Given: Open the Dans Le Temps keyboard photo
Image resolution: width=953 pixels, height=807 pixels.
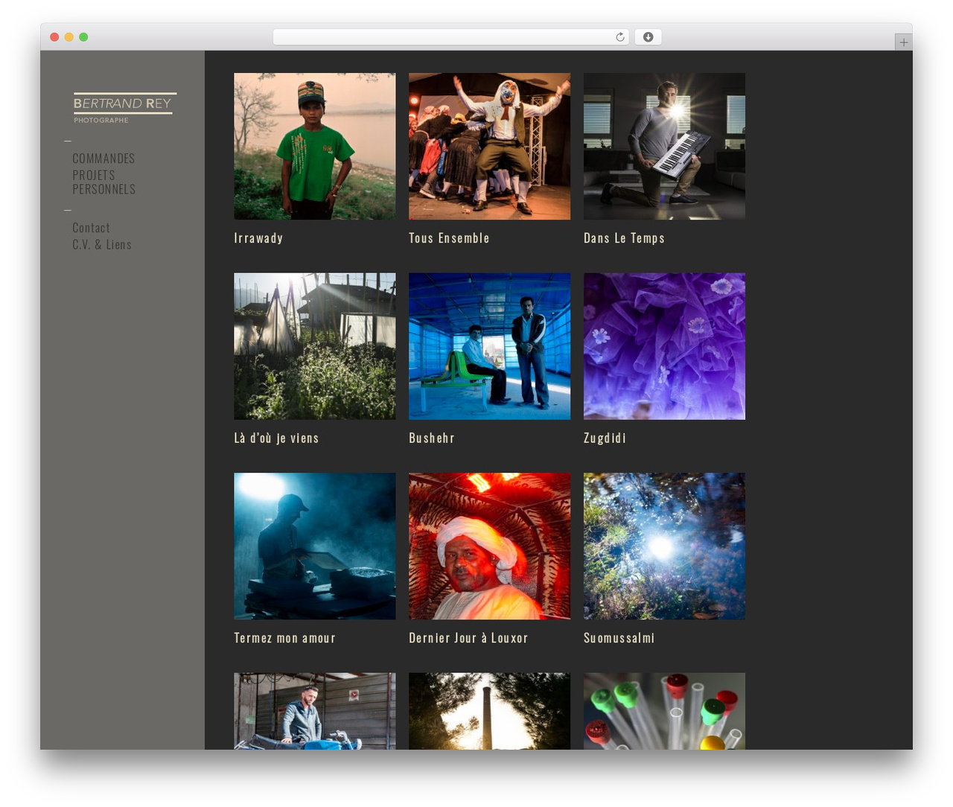Looking at the screenshot, I should 664,146.
